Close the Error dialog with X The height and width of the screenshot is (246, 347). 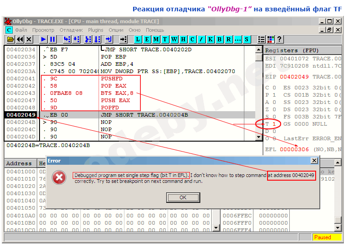[x=314, y=160]
